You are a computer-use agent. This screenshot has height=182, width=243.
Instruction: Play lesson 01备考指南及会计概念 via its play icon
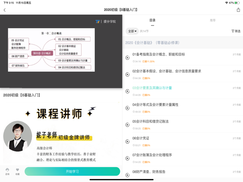[127, 58]
